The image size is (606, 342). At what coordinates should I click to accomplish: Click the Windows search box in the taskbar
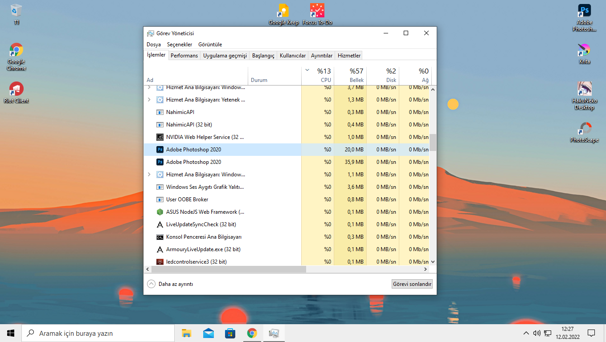coord(98,333)
